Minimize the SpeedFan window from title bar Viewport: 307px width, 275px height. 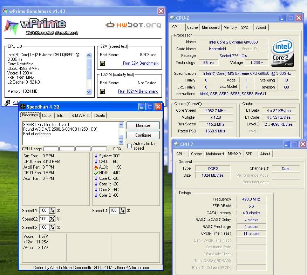pyautogui.click(x=142, y=107)
